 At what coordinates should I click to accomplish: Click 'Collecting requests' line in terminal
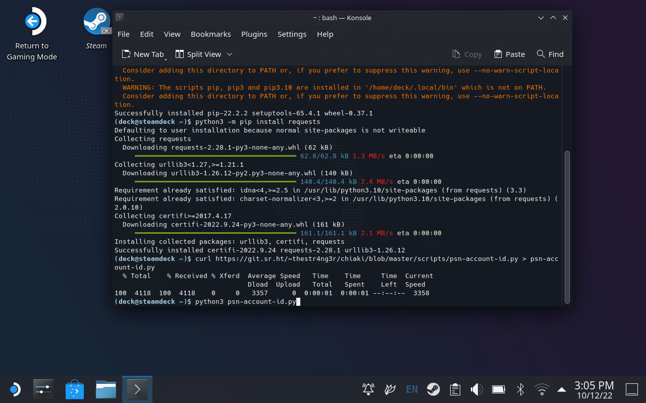[153, 139]
